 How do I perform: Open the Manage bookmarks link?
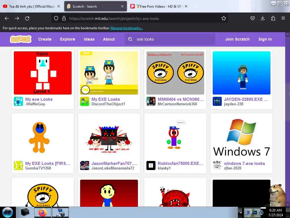click(127, 28)
